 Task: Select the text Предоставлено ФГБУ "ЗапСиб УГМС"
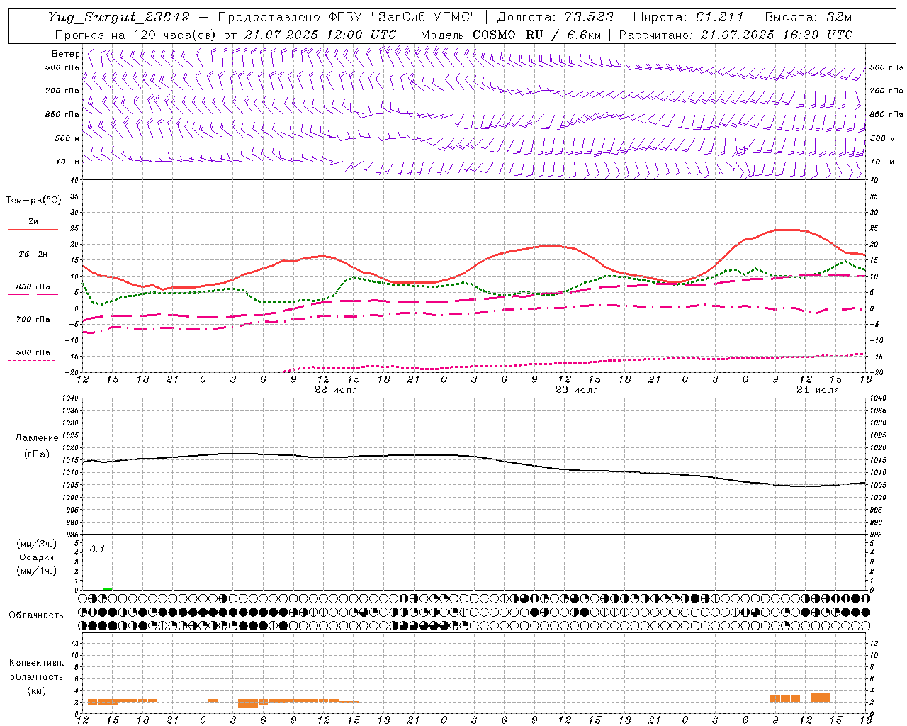point(347,17)
